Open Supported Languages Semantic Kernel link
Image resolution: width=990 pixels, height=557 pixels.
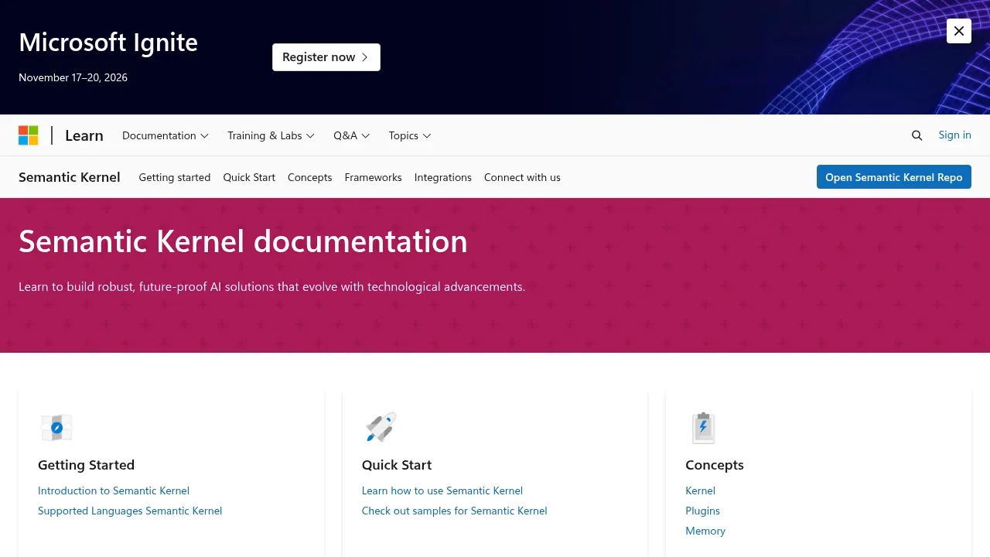coord(130,511)
